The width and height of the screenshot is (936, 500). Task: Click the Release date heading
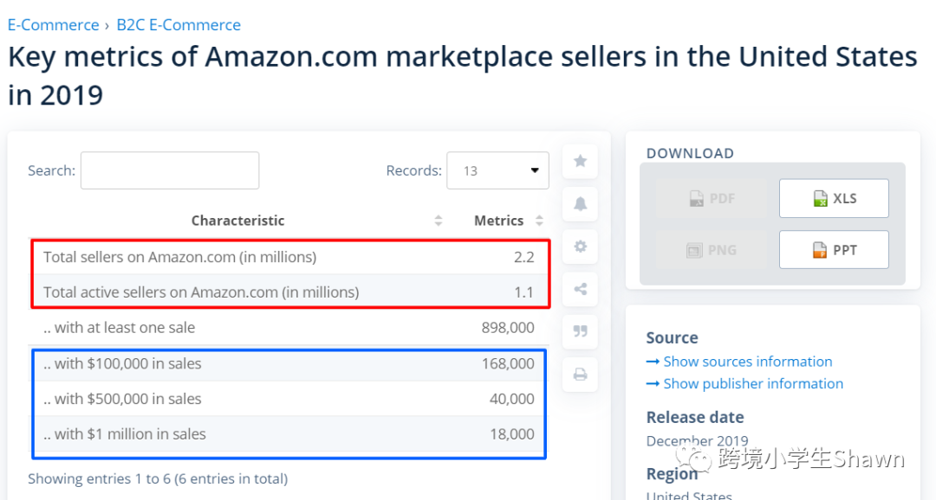pyautogui.click(x=695, y=417)
